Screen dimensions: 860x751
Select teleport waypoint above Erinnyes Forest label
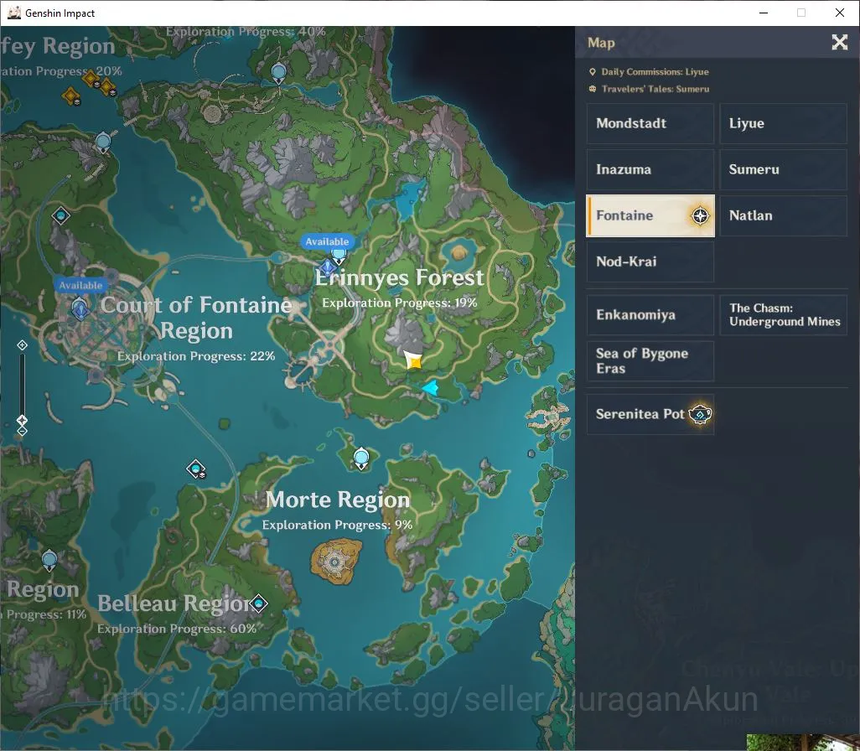pos(339,256)
